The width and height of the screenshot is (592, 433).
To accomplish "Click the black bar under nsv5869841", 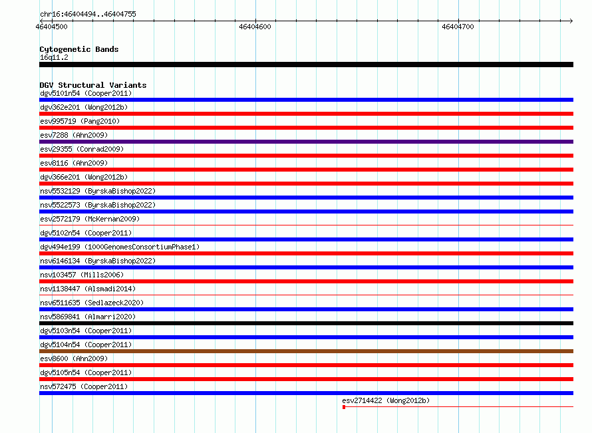I will (x=306, y=323).
